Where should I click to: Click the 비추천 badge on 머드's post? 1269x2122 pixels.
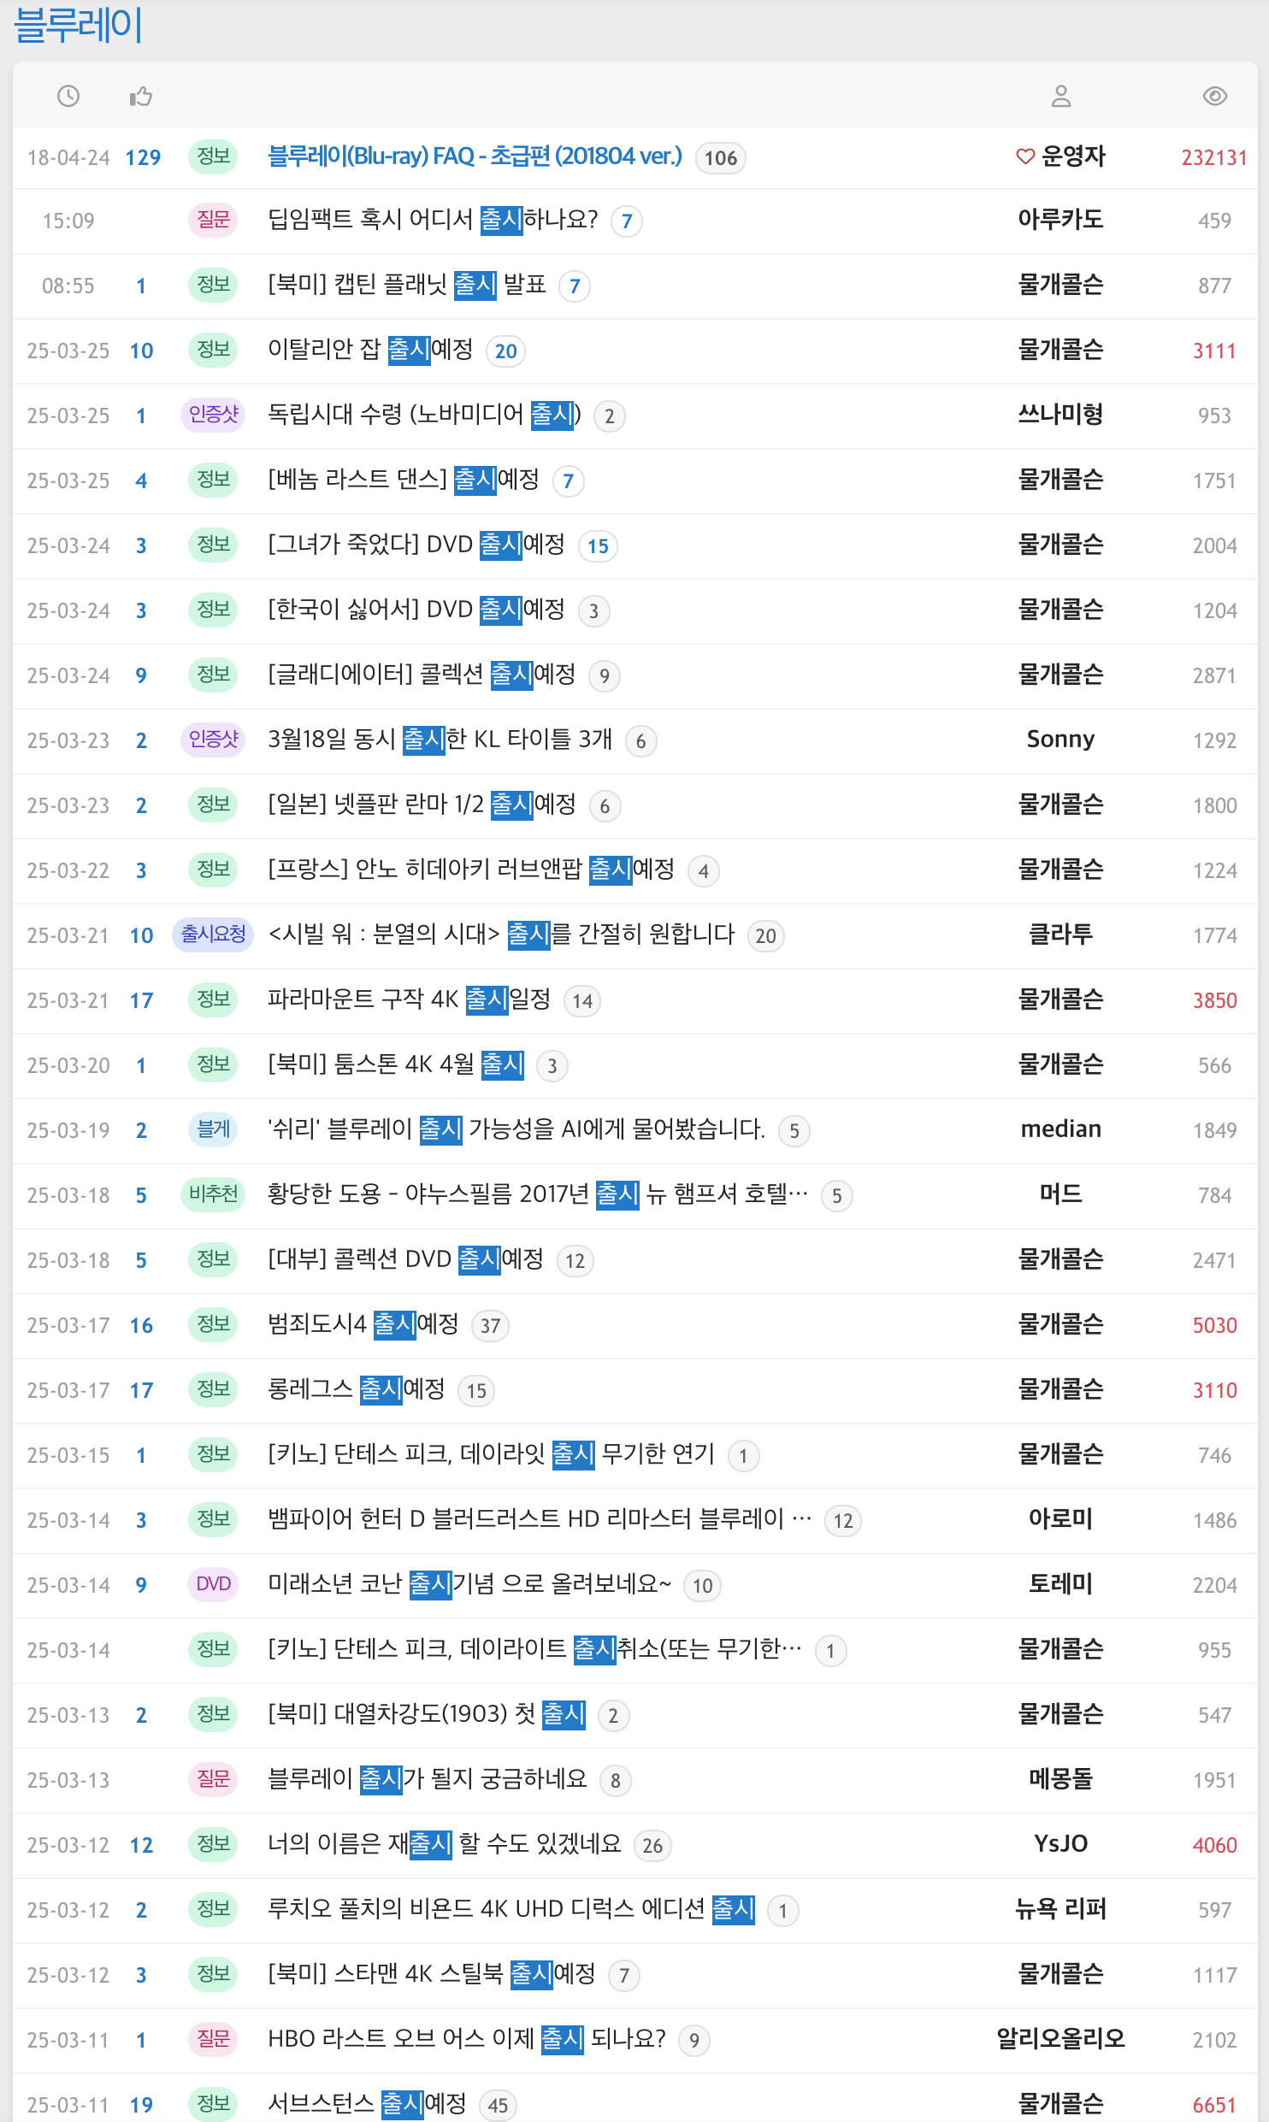(x=212, y=1195)
